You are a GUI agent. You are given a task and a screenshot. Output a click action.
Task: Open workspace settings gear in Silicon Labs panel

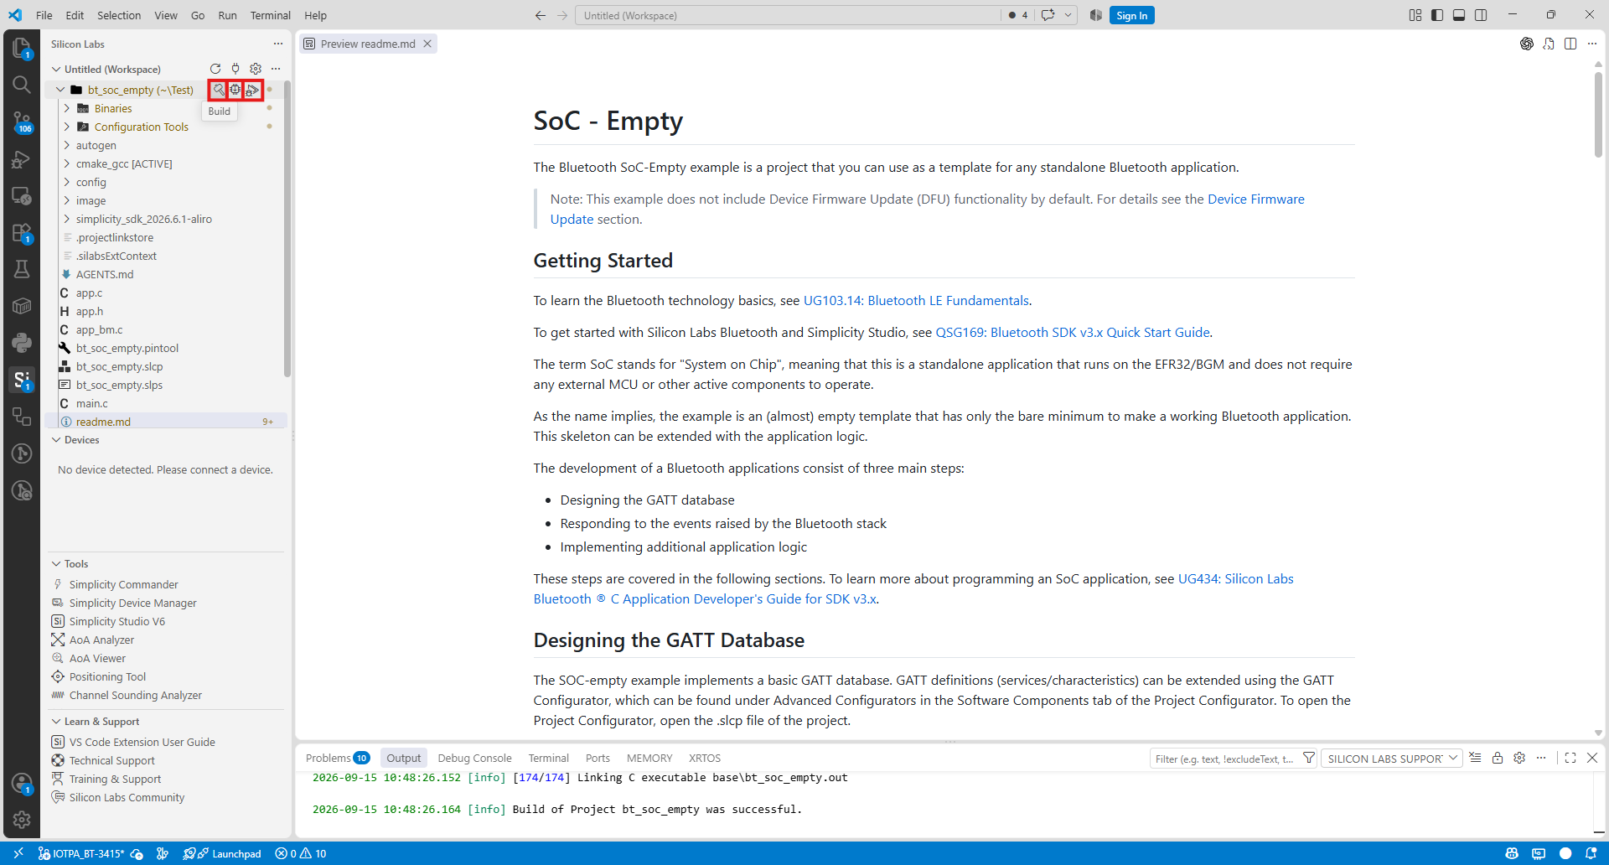point(256,69)
